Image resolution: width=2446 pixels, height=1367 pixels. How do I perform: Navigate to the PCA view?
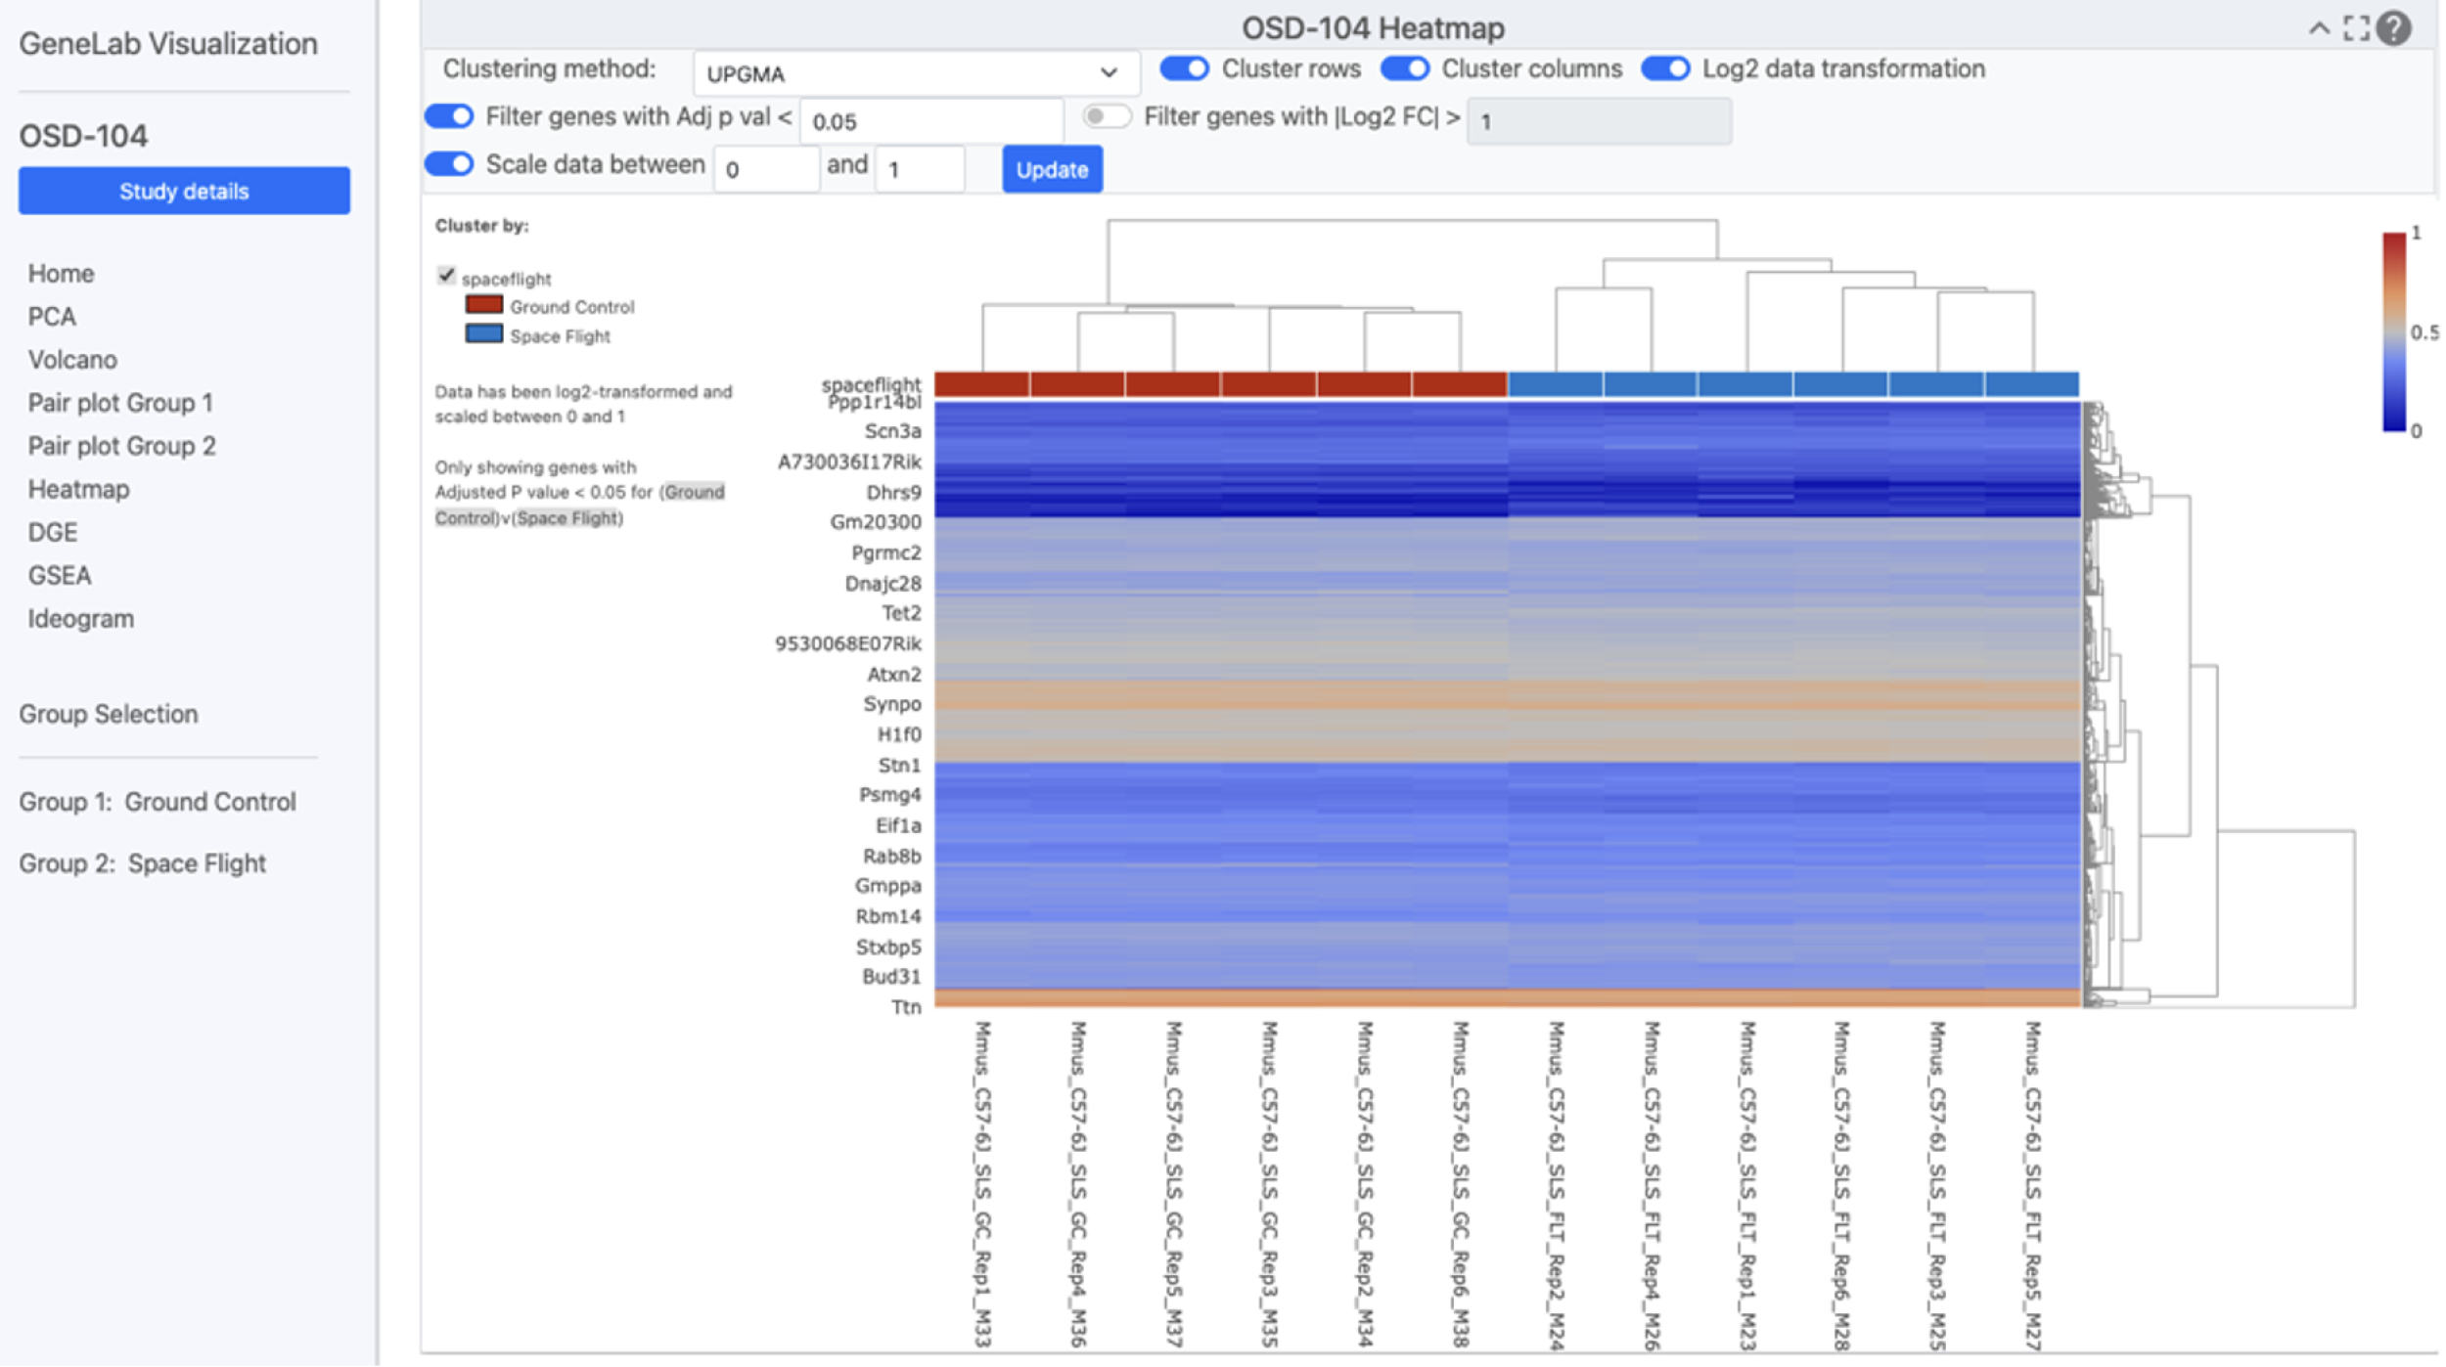point(51,316)
